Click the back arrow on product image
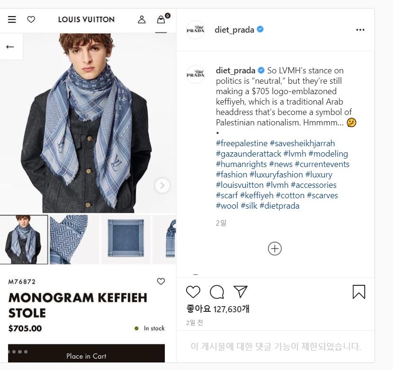The width and height of the screenshot is (393, 370). point(10,47)
